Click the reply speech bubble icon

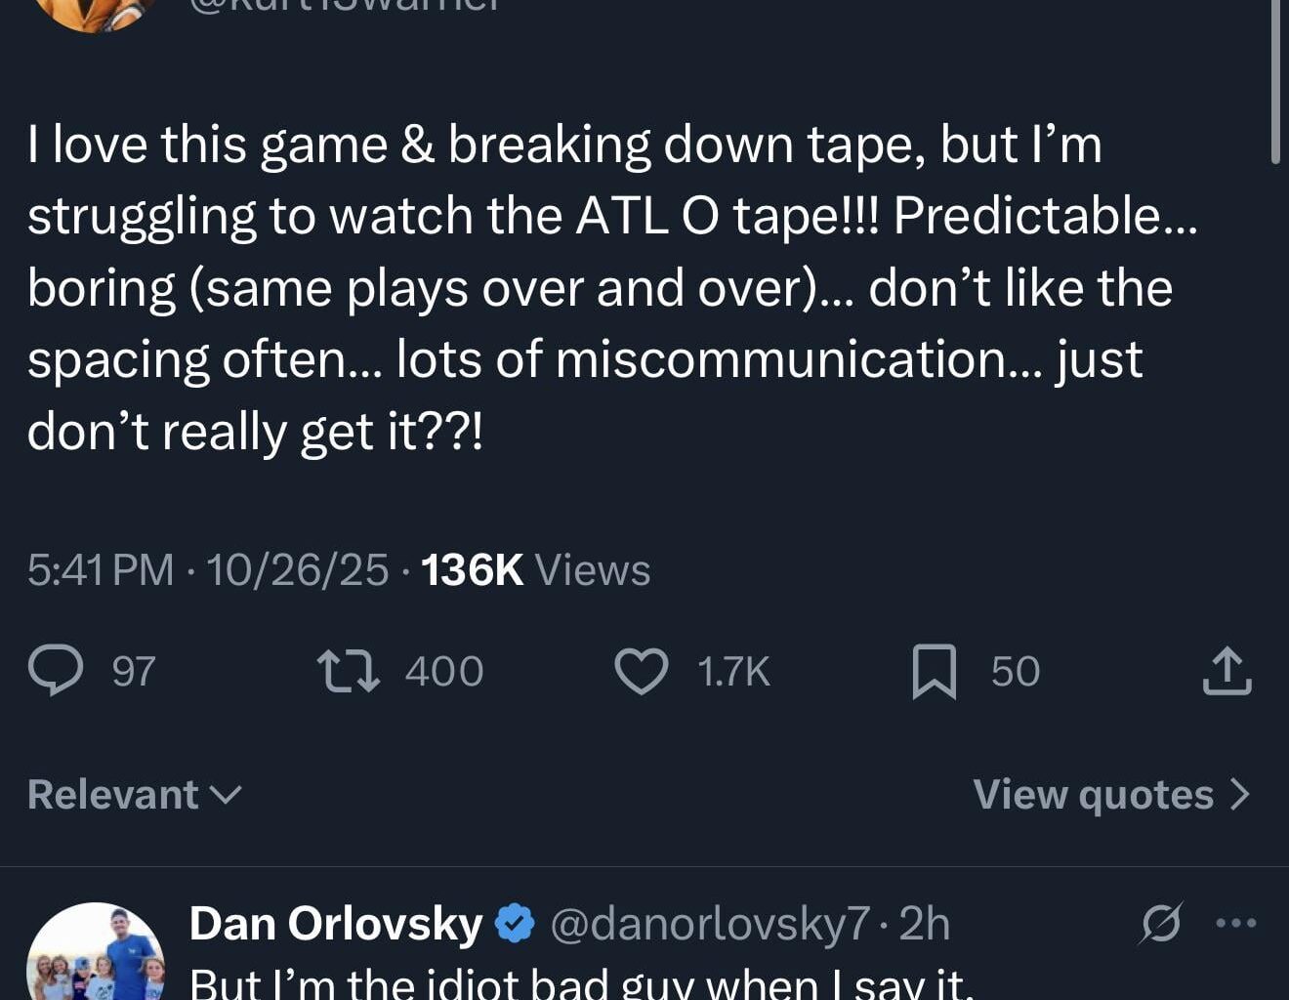57,671
